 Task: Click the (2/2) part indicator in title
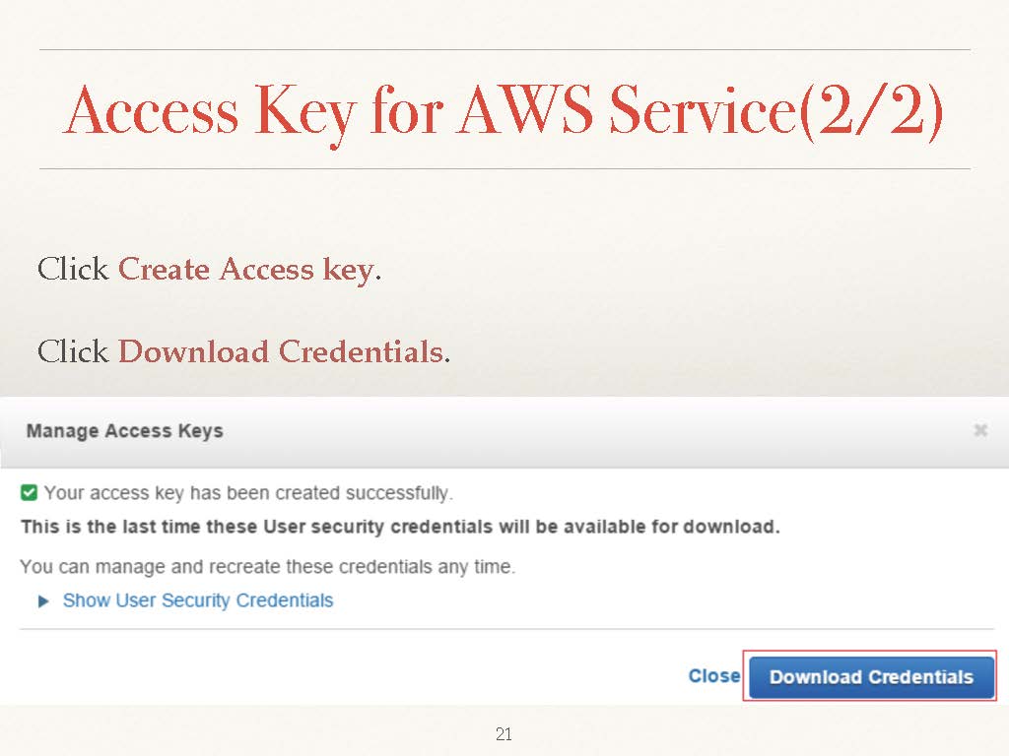coord(870,111)
